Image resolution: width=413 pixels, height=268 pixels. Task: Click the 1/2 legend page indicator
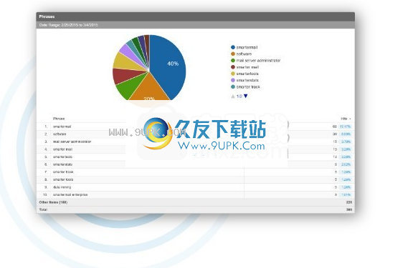click(x=239, y=96)
